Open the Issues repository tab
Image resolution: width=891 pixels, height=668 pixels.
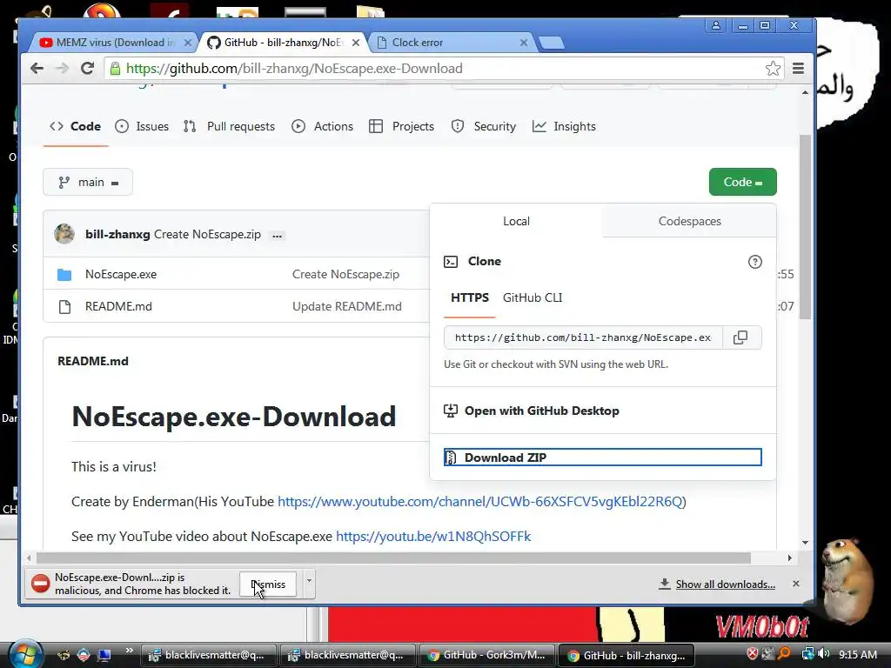142,127
